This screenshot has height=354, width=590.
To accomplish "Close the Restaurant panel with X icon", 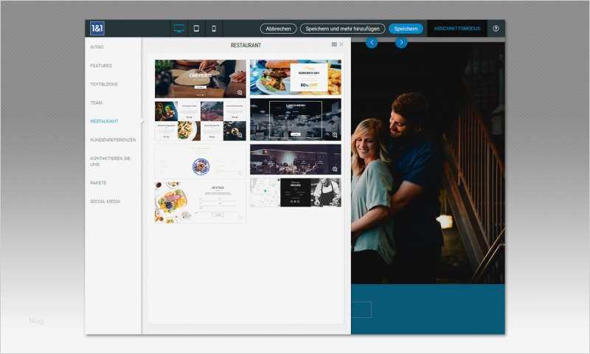I will coord(341,44).
